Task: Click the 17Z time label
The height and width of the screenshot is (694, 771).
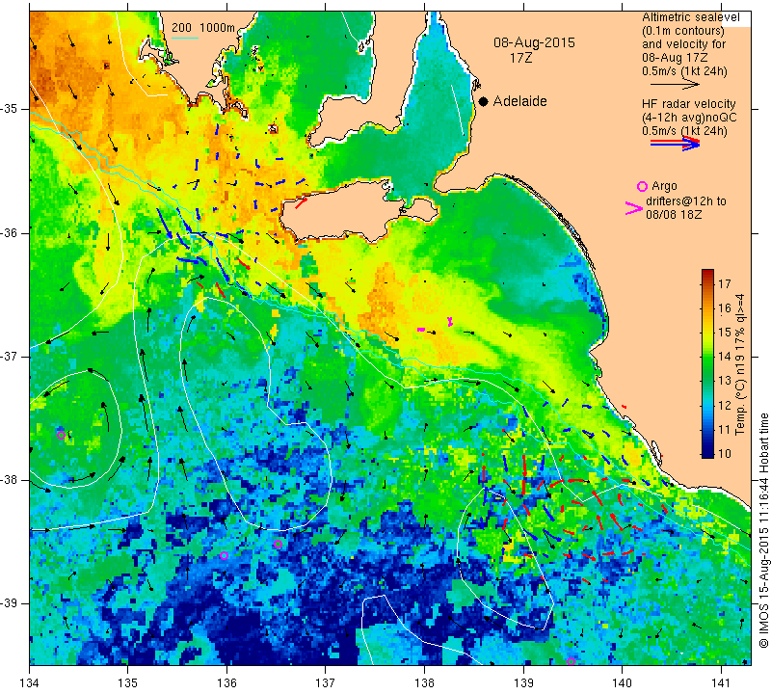Action: pos(520,58)
